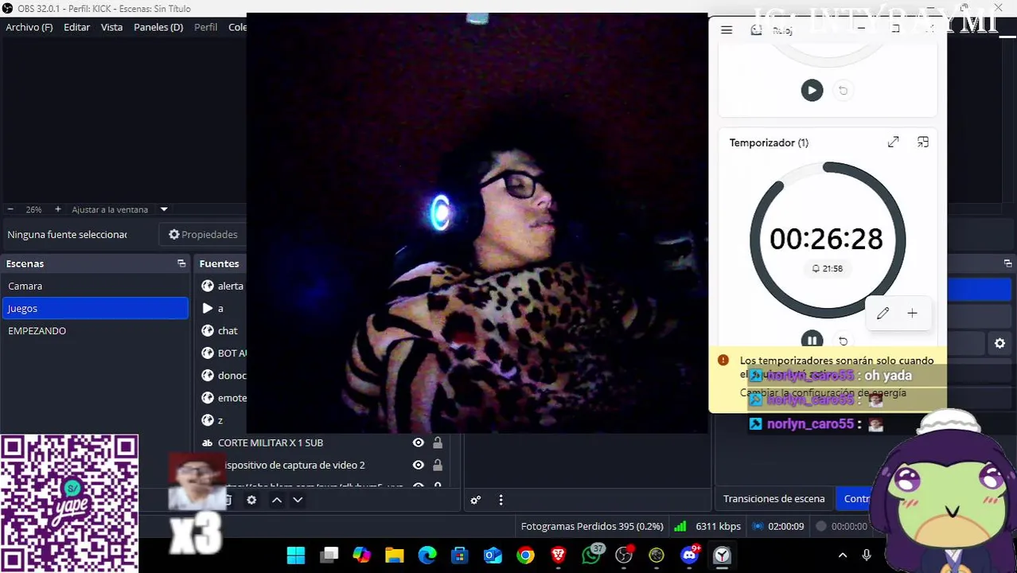1017x573 pixels.
Task: Launch Copilot from the taskbar
Action: coord(362,555)
